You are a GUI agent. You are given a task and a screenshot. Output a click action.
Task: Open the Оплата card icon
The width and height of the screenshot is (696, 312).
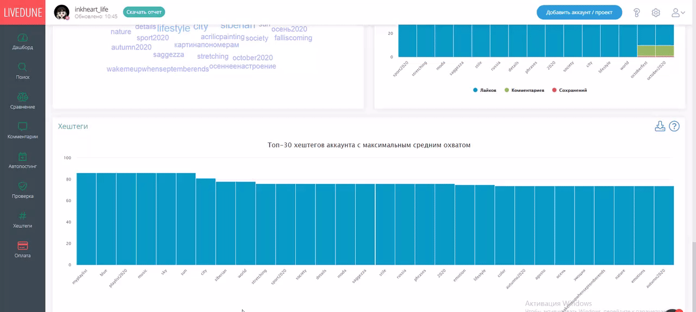pos(22,245)
